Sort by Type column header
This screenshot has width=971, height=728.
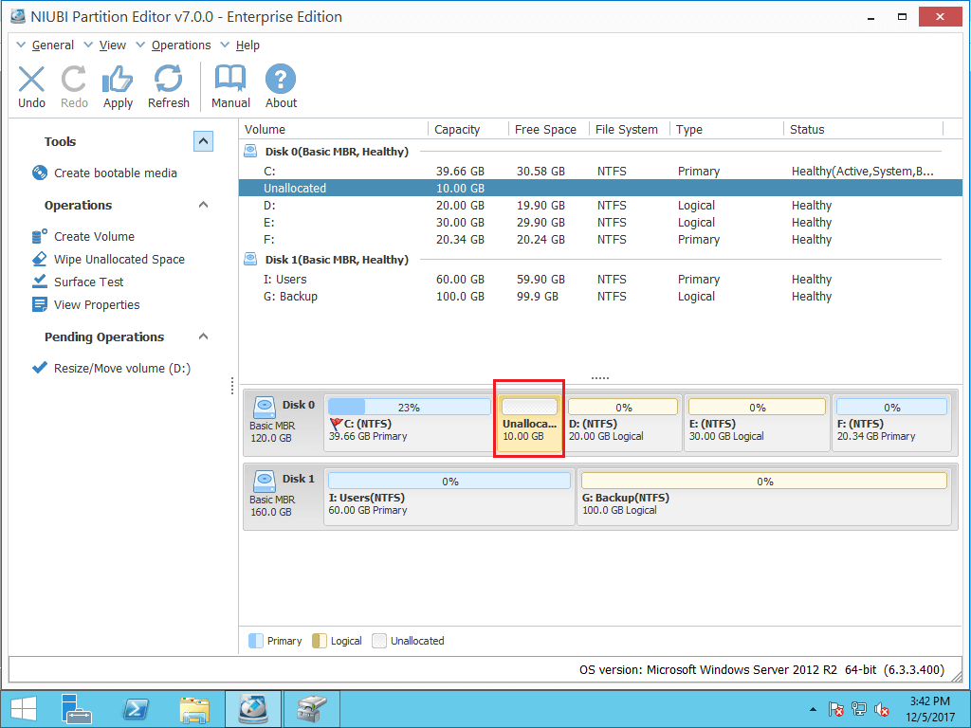[727, 129]
